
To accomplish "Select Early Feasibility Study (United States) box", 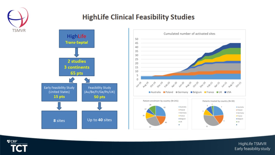I will tap(59, 92).
